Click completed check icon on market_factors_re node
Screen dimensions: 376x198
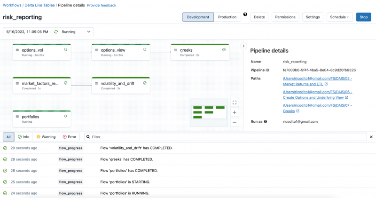tap(65, 83)
